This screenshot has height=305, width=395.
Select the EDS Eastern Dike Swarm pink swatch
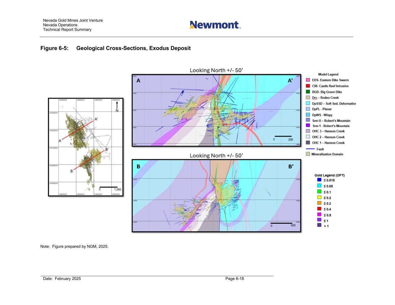point(308,80)
